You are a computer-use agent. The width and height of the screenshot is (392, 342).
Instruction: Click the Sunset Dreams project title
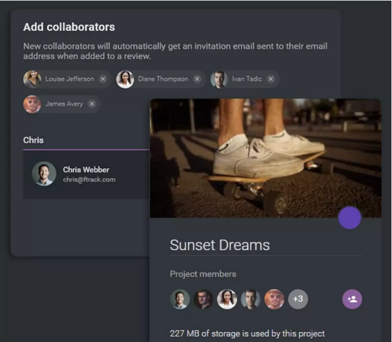coord(220,245)
